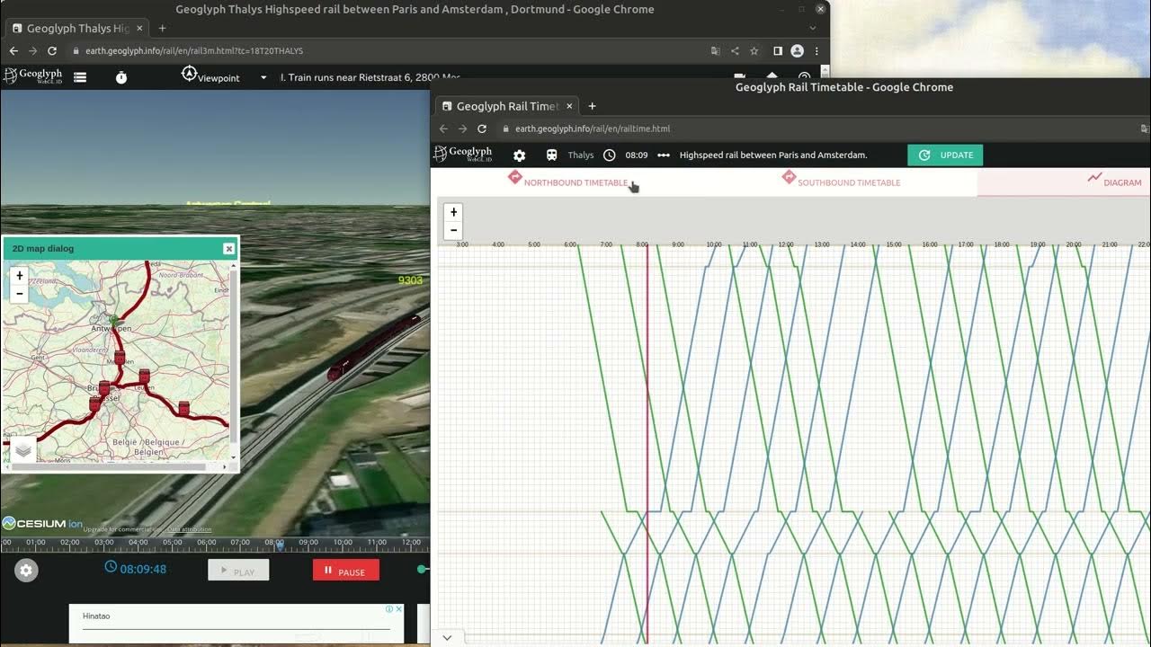Open SOUTHBOUND TIMETABLE tab
Viewport: 1151px width, 647px height.
click(841, 180)
